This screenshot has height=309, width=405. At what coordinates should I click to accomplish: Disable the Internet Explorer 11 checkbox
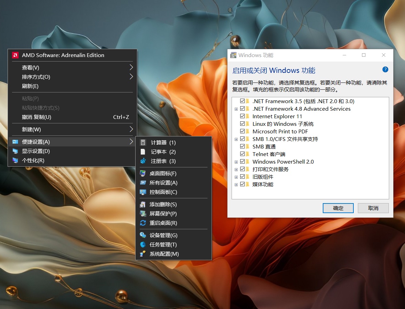coord(242,116)
